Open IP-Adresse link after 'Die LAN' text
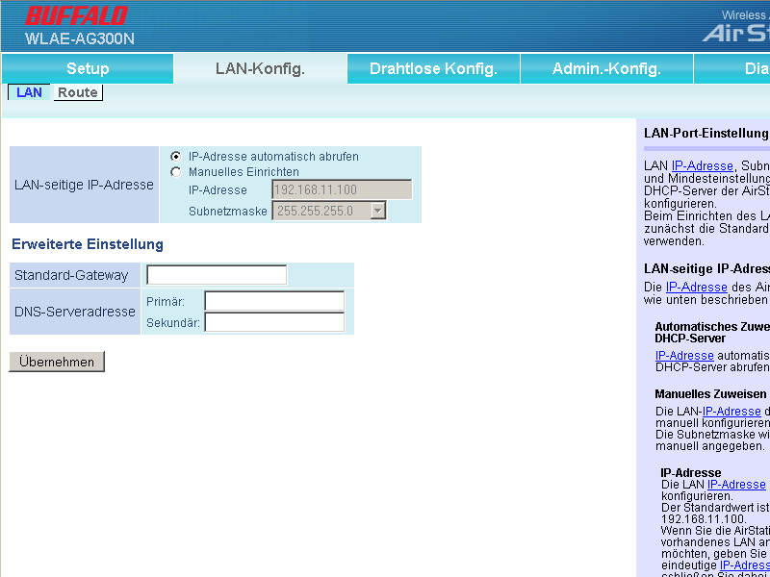 736,485
